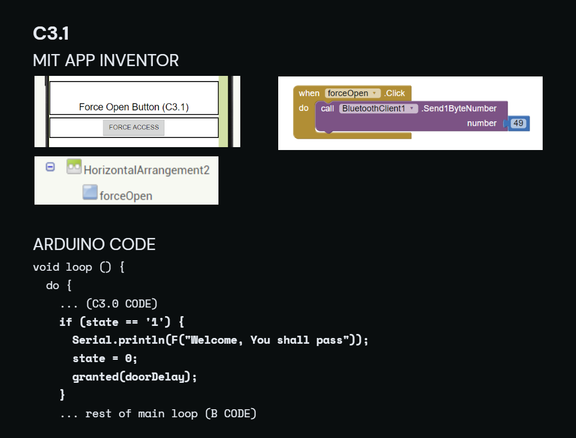
Task: Select the HorizontalArrangement2 component icon
Action: (74, 167)
